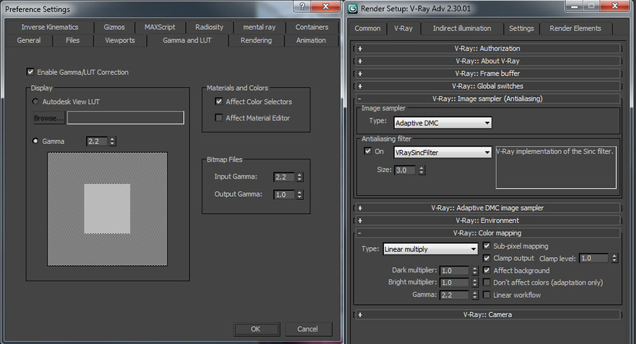The width and height of the screenshot is (636, 344).
Task: Check the Linear workflow option
Action: pyautogui.click(x=487, y=295)
